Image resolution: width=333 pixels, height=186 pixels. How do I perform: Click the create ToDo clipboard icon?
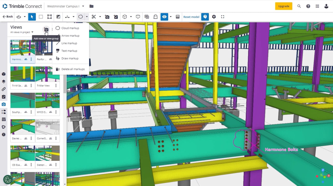116,17
